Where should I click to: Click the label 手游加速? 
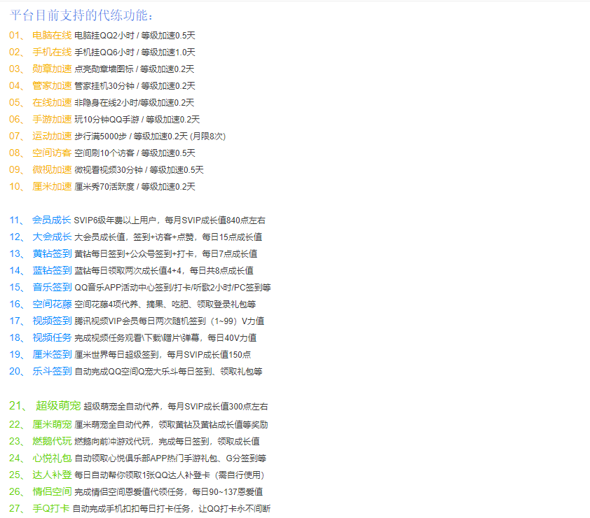pos(52,119)
